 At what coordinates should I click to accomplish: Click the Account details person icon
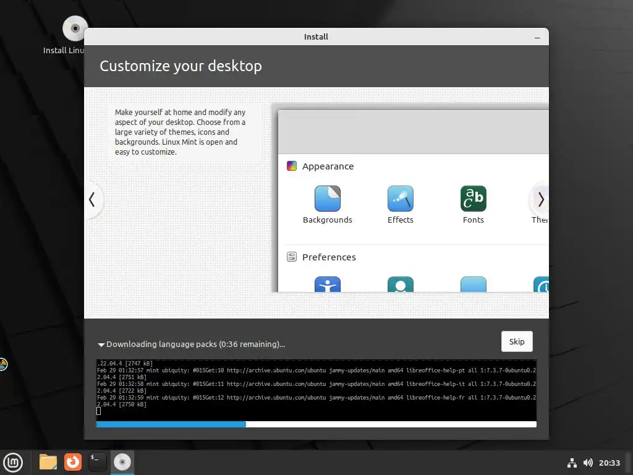400,284
